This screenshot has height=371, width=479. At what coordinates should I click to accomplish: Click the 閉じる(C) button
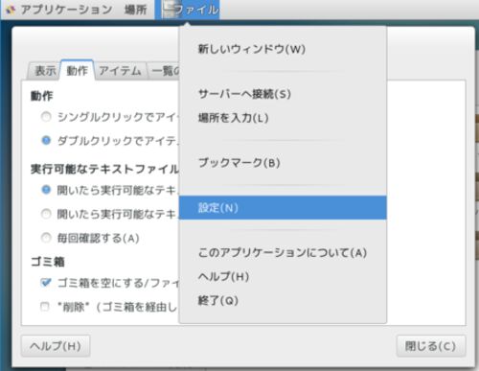click(431, 346)
